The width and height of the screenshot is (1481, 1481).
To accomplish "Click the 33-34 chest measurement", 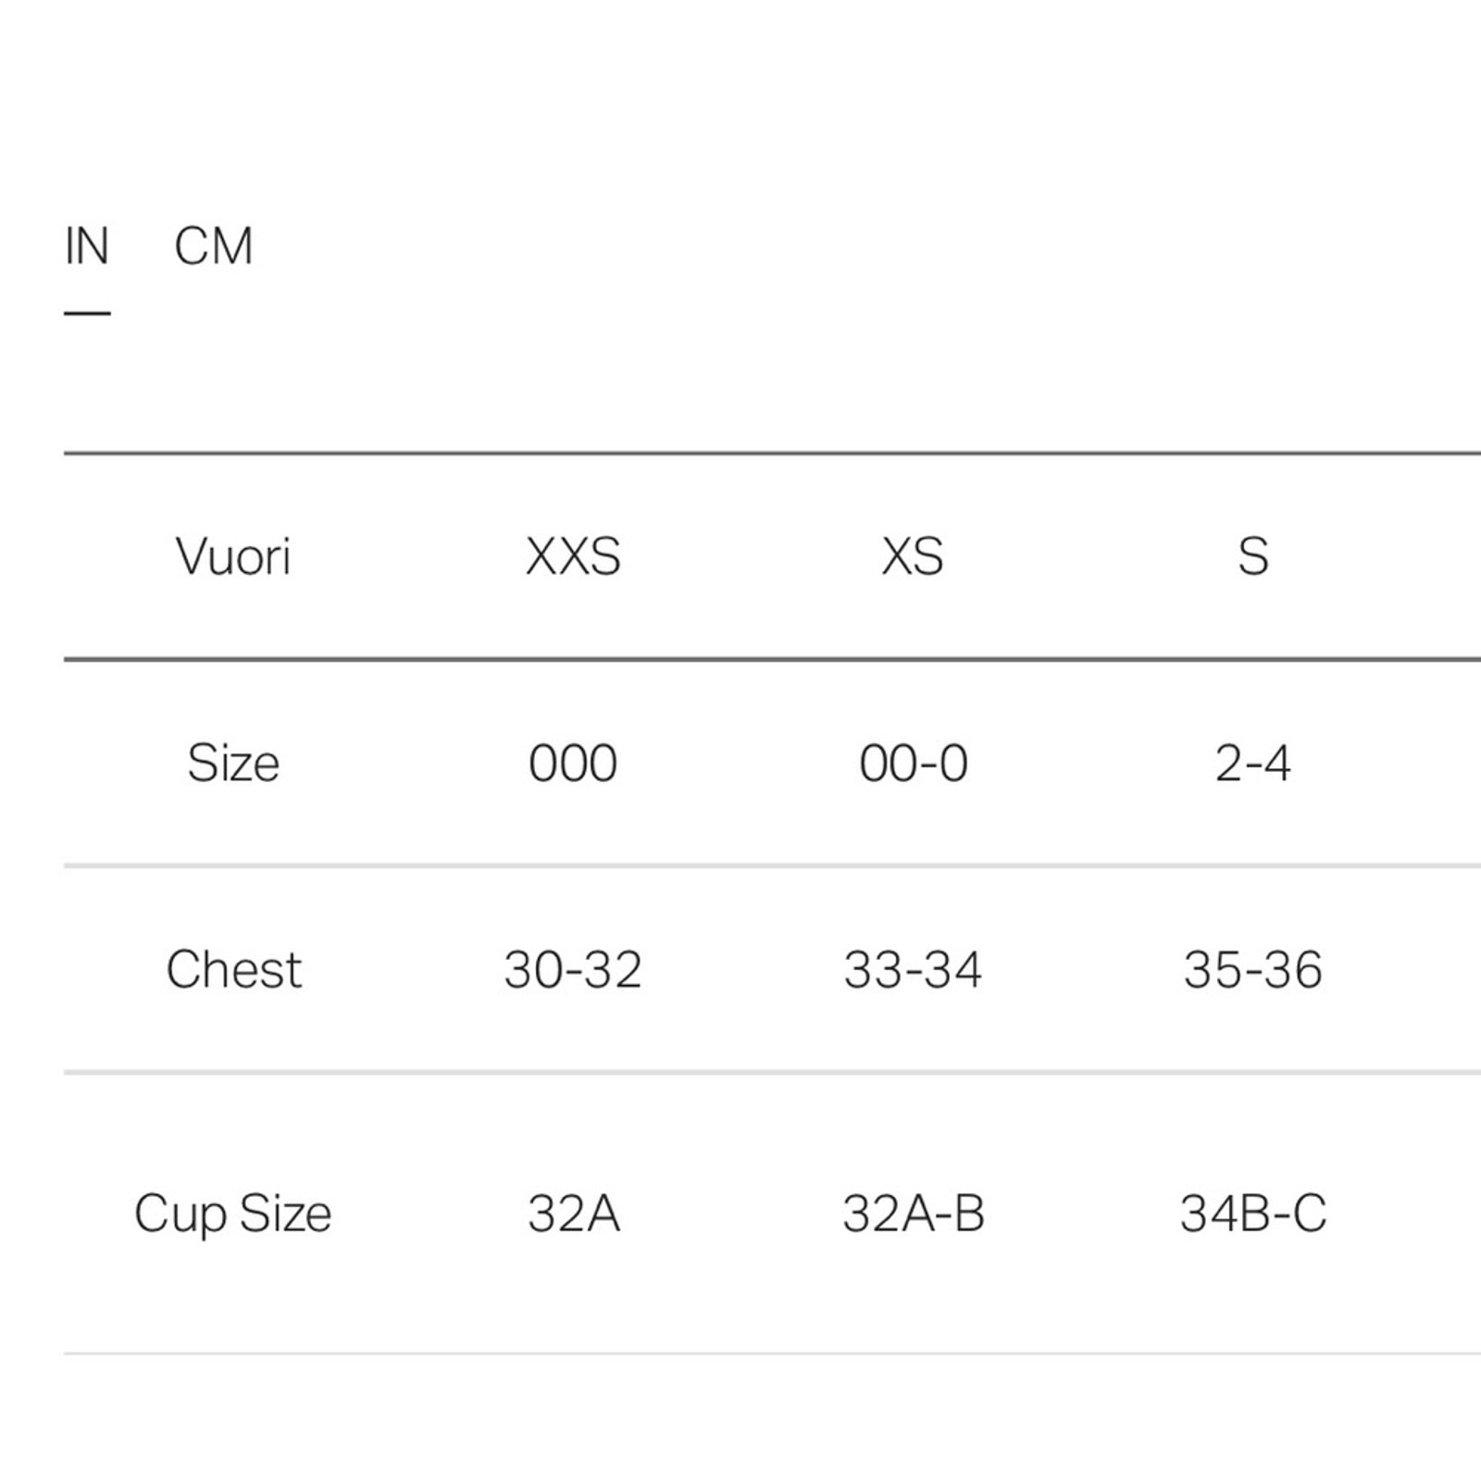I will (x=913, y=970).
